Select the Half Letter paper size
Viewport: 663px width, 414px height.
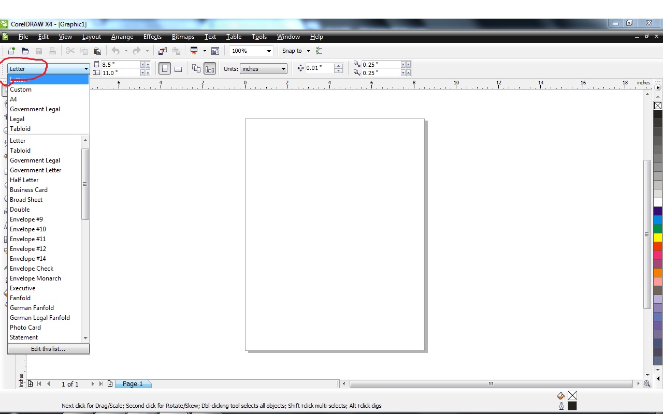click(45, 180)
